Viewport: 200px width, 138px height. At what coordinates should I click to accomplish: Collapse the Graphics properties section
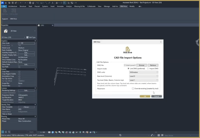pos(35,41)
